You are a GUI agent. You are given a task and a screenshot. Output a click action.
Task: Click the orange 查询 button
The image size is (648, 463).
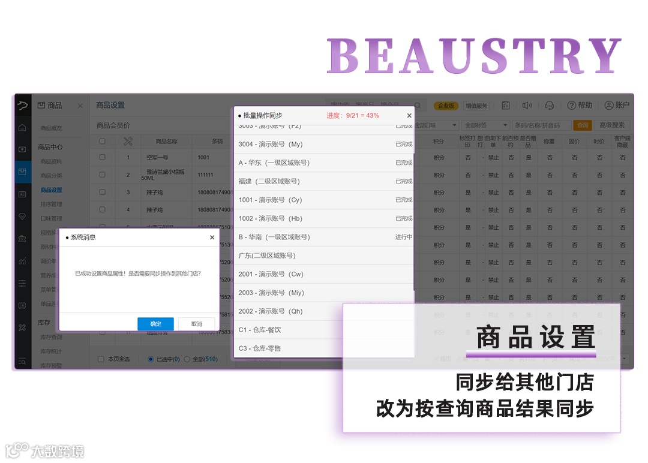pyautogui.click(x=583, y=125)
